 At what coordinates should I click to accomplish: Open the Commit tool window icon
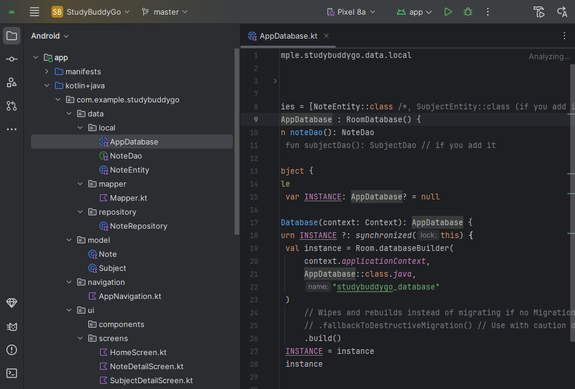[12, 59]
